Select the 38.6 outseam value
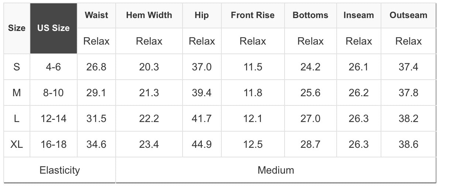449x188 pixels. [408, 144]
